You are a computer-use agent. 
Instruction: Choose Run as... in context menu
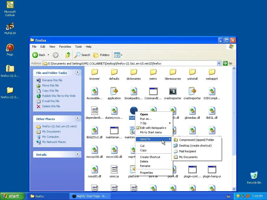pyautogui.click(x=154, y=119)
